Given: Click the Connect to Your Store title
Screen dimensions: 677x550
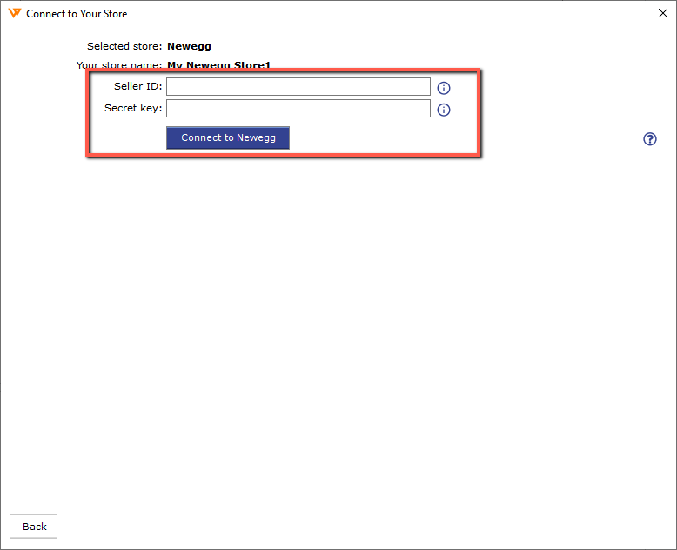Looking at the screenshot, I should 77,14.
